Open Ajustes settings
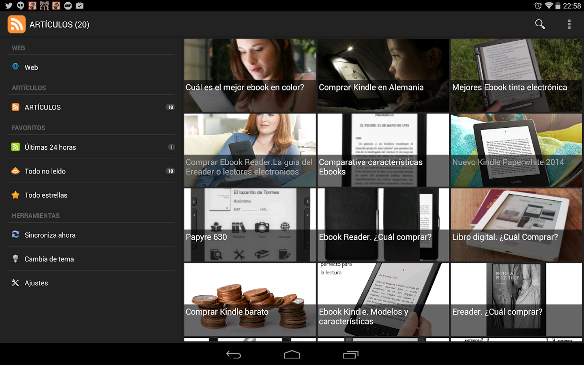Viewport: 584px width, 365px height. point(91,283)
